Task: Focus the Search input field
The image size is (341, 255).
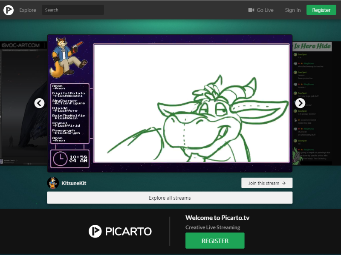Action: tap(73, 10)
